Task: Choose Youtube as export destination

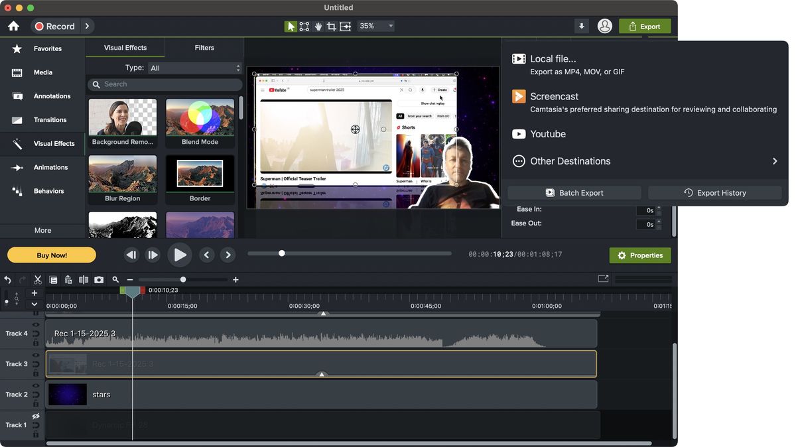Action: tap(547, 133)
